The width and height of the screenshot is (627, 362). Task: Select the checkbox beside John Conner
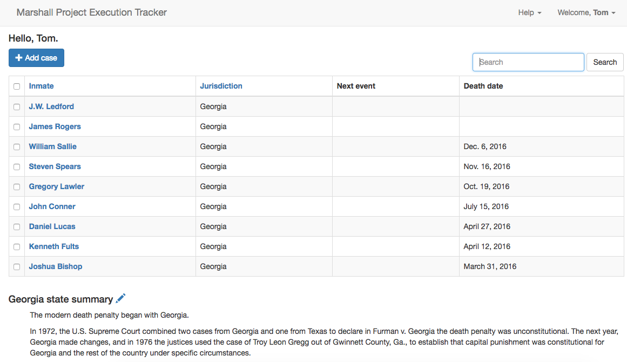point(17,207)
